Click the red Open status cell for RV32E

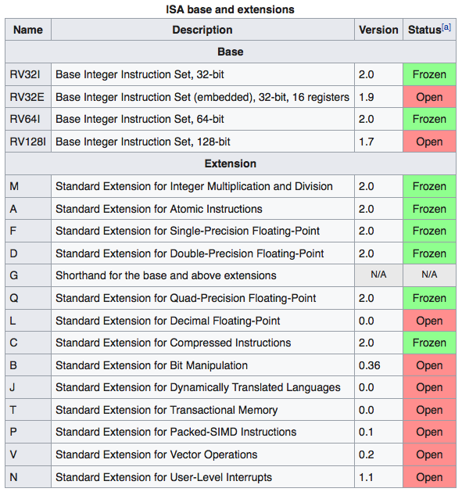(429, 97)
